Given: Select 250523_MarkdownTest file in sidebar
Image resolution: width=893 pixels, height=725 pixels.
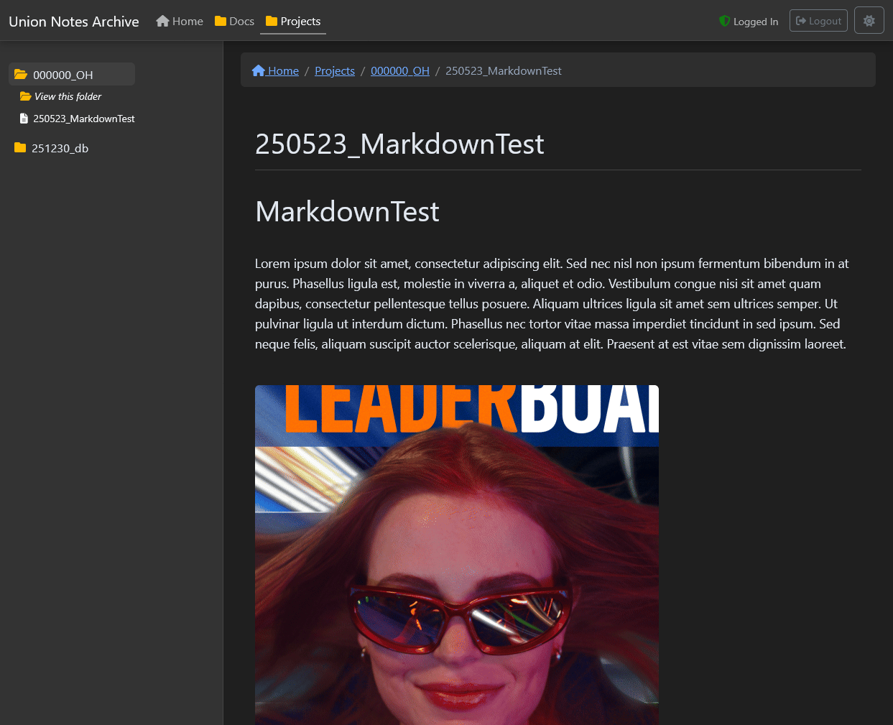Looking at the screenshot, I should 84,119.
